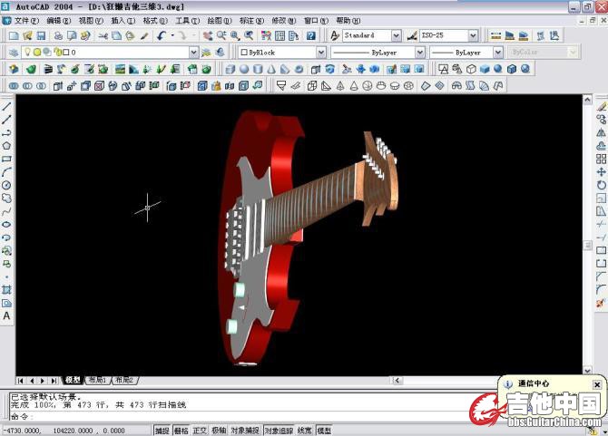Expand the ISO-25 dimension style dropdown
The width and height of the screenshot is (608, 436).
449,35
